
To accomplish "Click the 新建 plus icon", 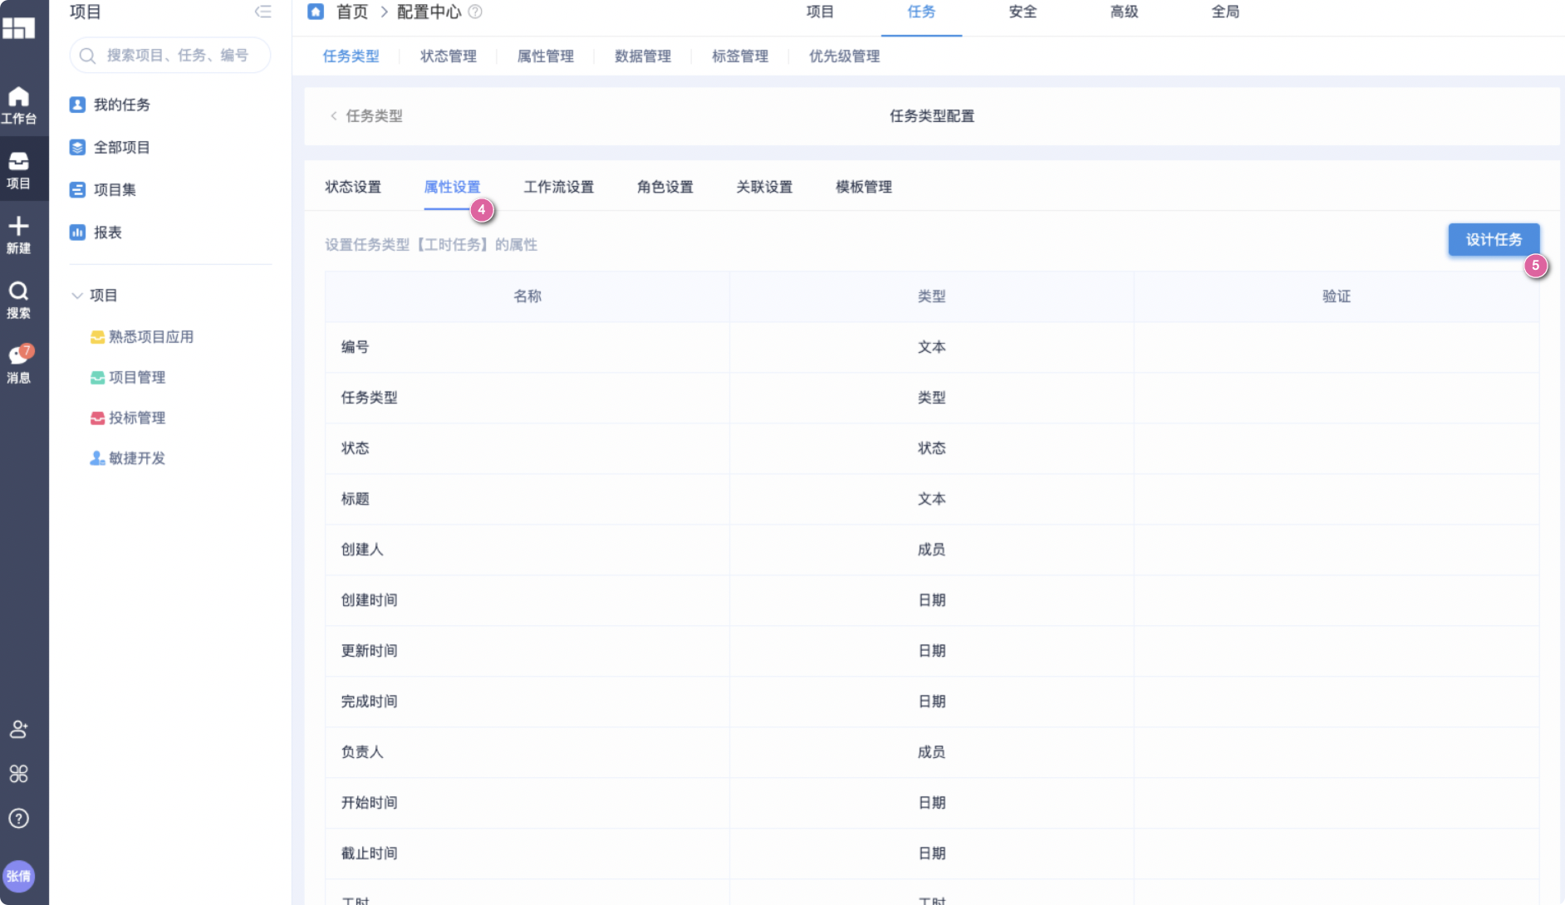I will click(18, 234).
